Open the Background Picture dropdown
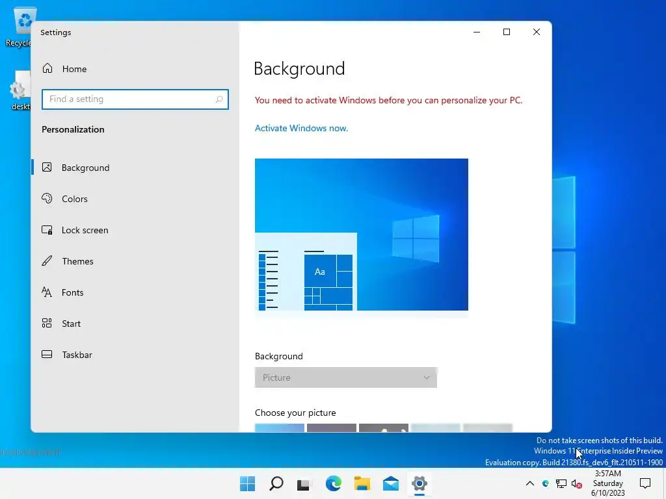 point(346,377)
